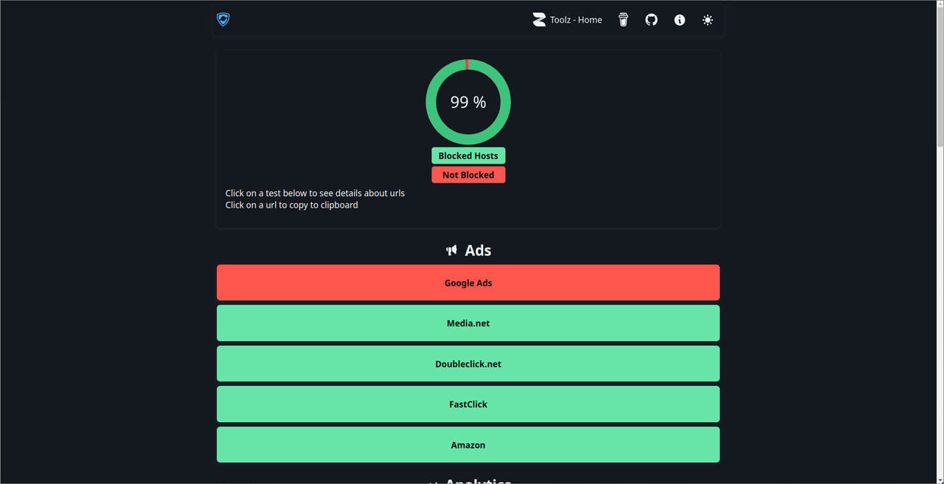The width and height of the screenshot is (944, 484).
Task: Open the GitHub repository icon
Action: point(651,20)
